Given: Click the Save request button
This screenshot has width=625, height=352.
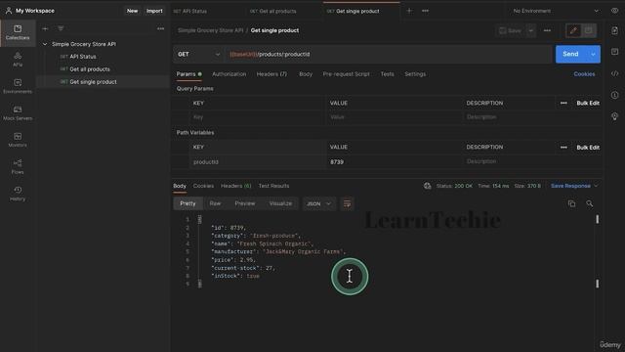Looking at the screenshot, I should coord(510,30).
